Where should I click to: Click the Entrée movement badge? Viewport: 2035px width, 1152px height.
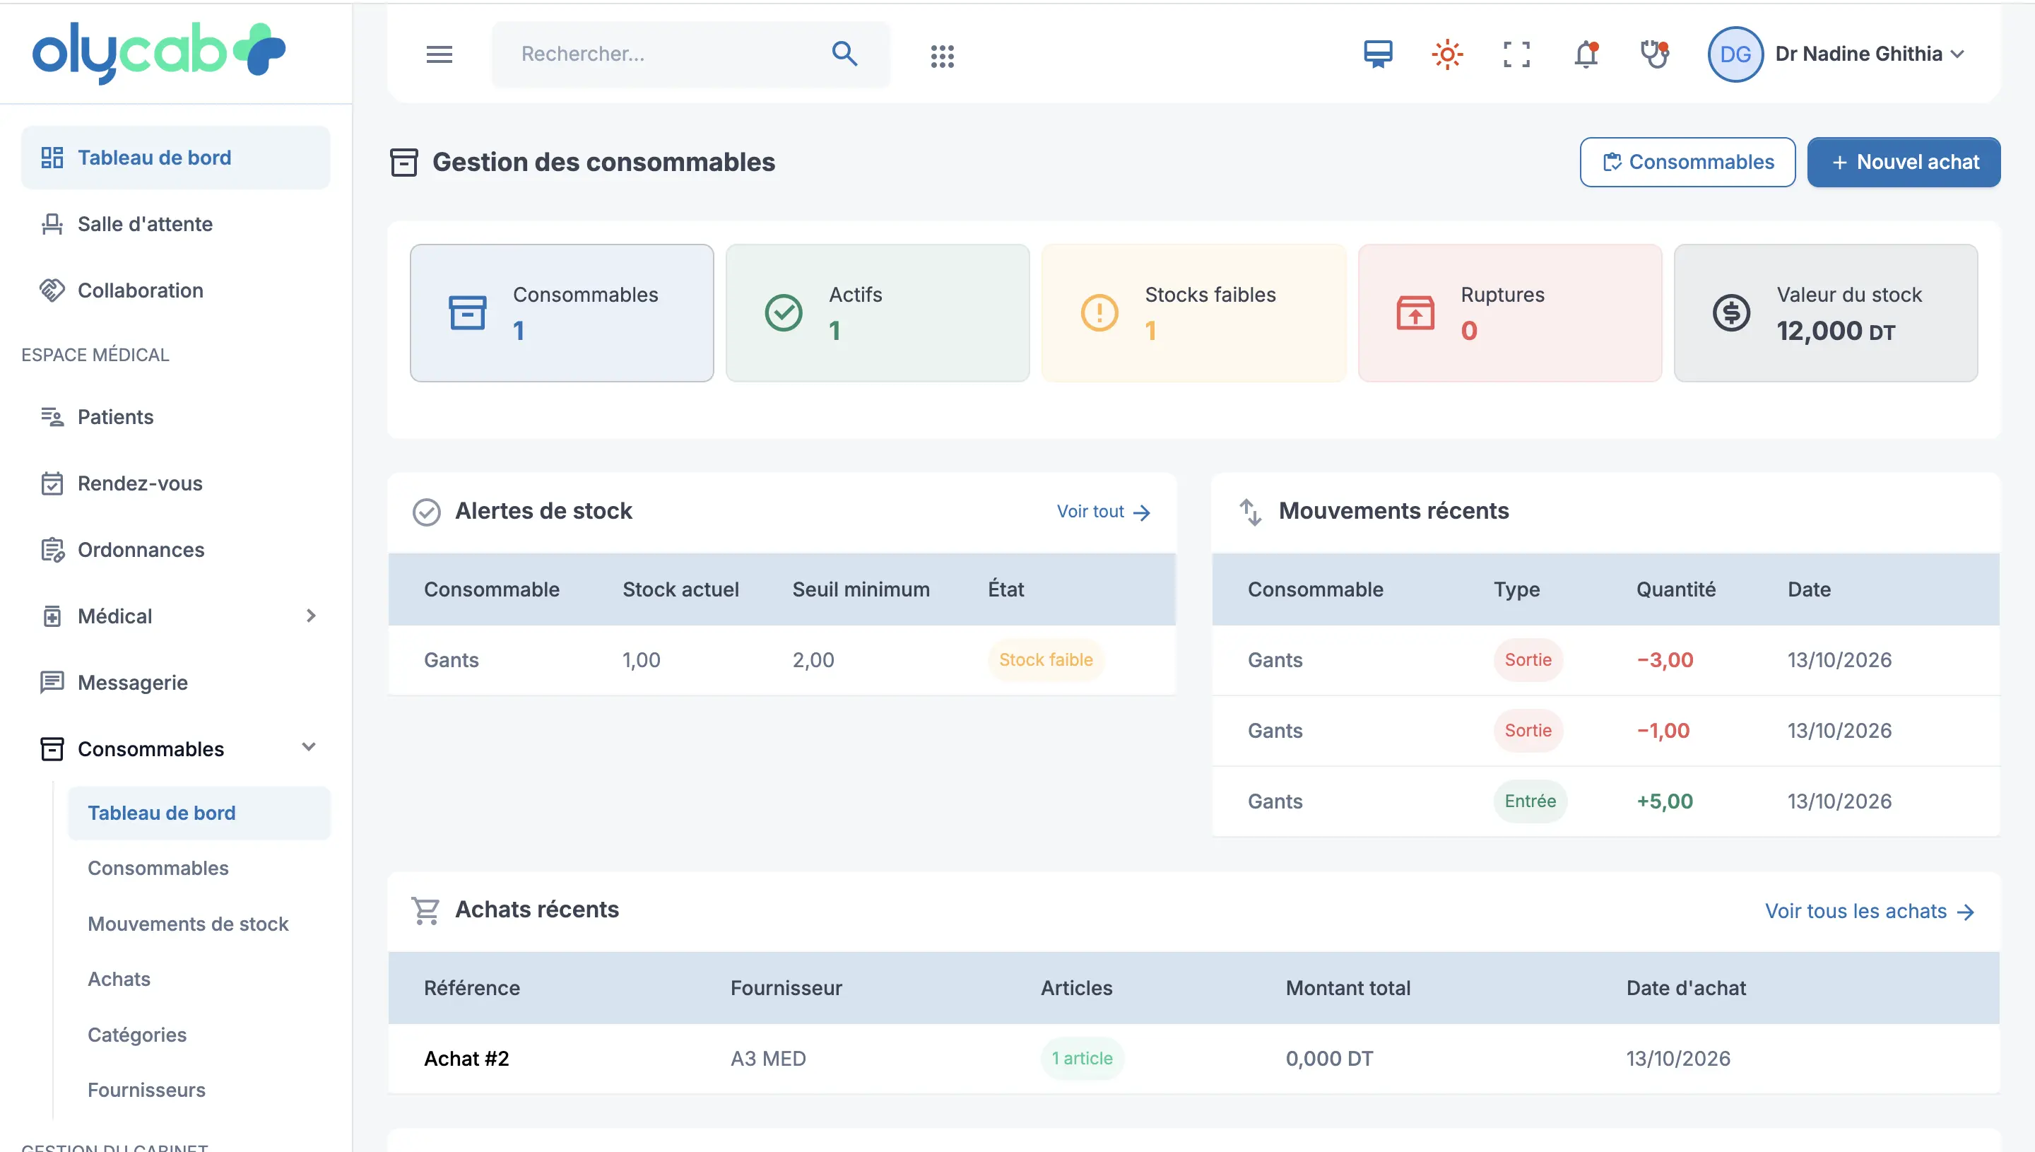(x=1530, y=801)
